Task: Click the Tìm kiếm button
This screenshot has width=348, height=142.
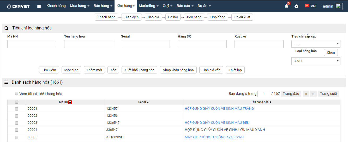Action: 49,70
